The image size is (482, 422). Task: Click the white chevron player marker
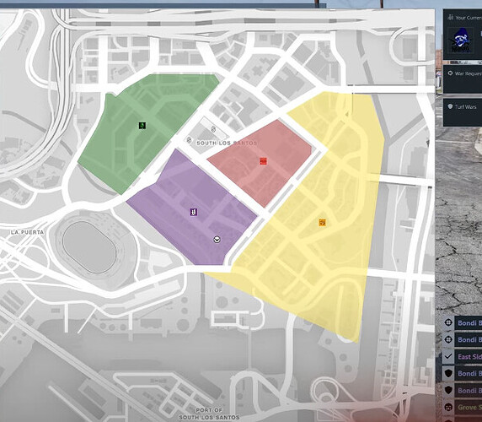tap(217, 240)
